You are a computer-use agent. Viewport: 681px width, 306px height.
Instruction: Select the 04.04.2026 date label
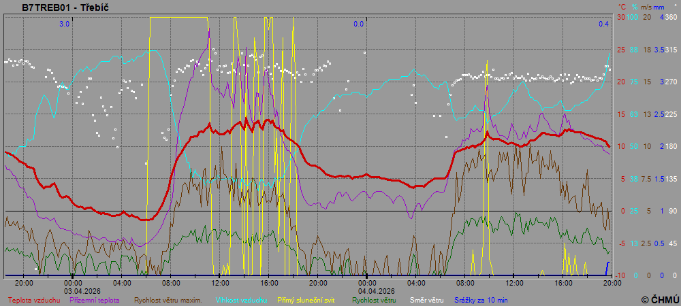[x=366, y=290]
